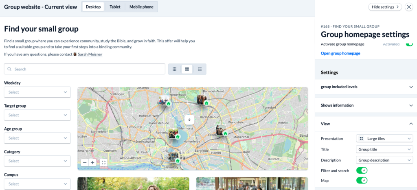Open the Weekday filter dropdown
Screen dimensions: 417x190
37,92
